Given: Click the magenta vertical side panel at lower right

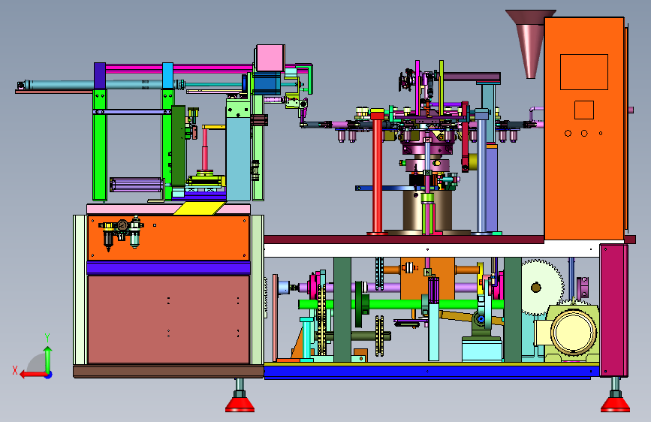Looking at the screenshot, I should click(x=613, y=310).
